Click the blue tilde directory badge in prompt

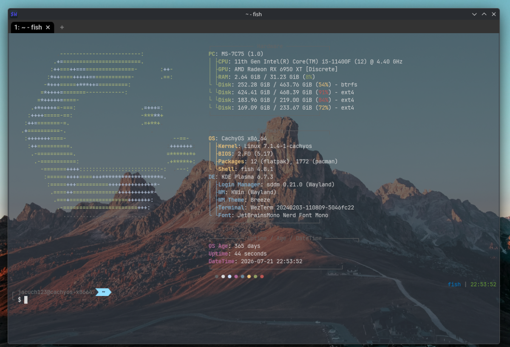point(103,292)
